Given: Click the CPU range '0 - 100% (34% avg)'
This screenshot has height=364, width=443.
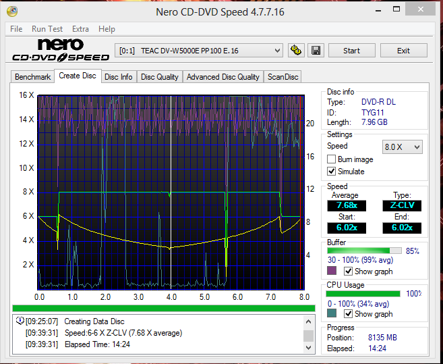Looking at the screenshot, I should click(x=358, y=304).
